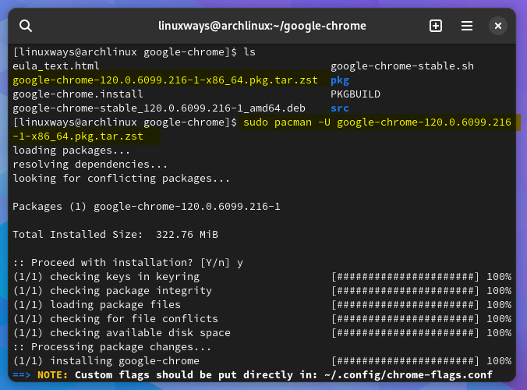Open a new terminal tab

(436, 26)
